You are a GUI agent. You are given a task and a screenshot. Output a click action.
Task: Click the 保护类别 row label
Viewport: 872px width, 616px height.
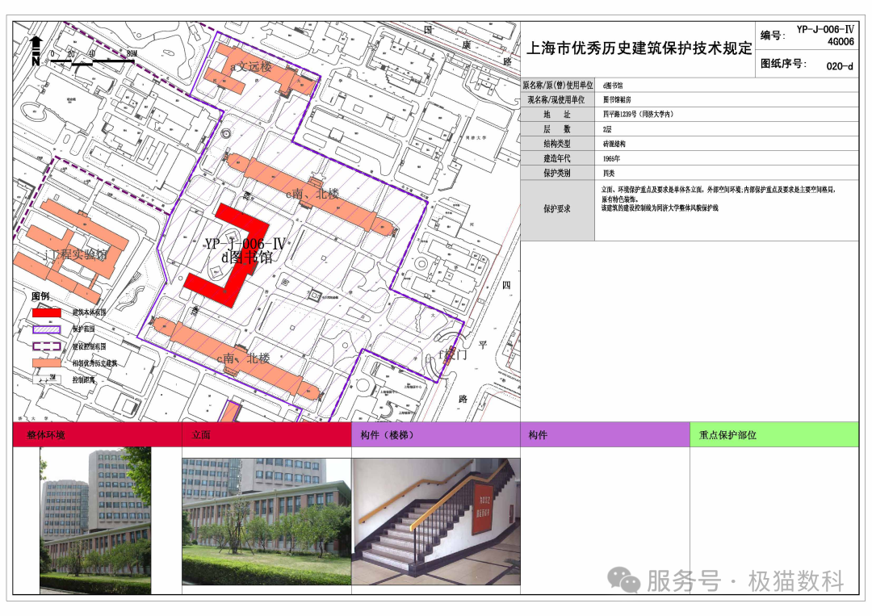tap(556, 173)
